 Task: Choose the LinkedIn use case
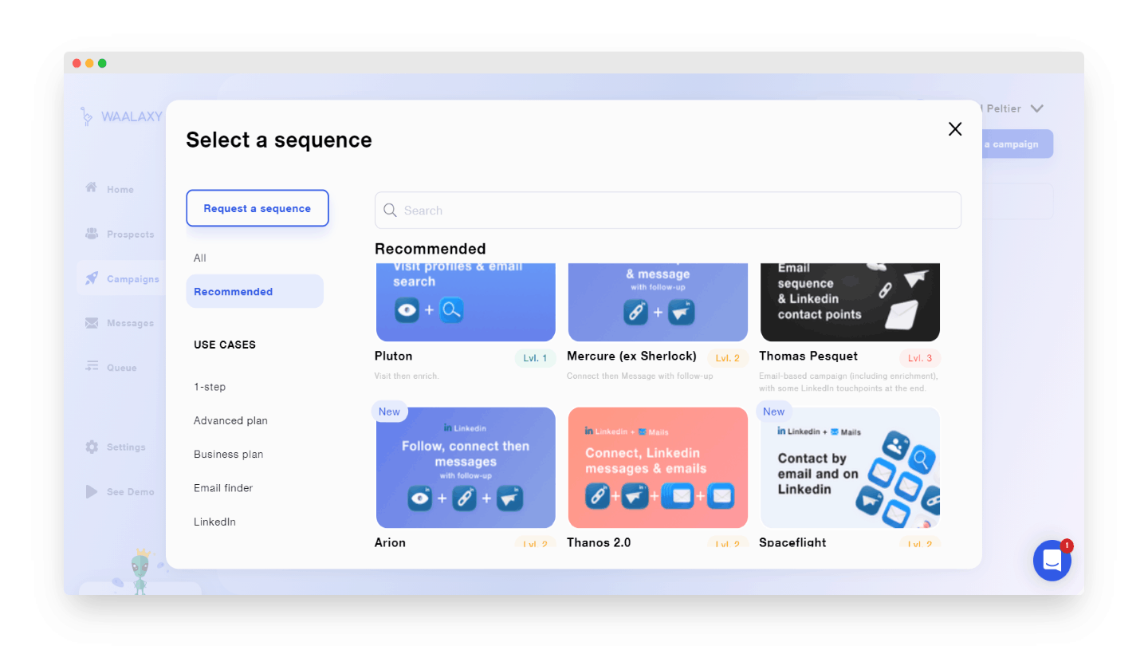click(x=214, y=522)
